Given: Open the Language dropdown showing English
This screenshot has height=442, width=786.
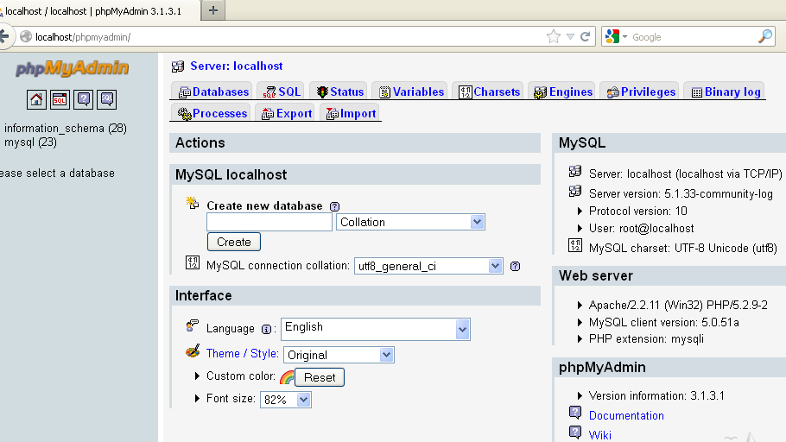Looking at the screenshot, I should pos(376,329).
